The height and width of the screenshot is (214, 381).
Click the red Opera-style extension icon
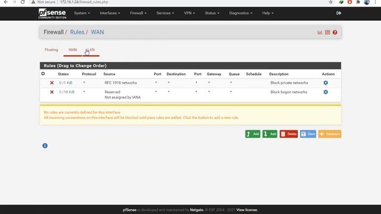(349, 2)
